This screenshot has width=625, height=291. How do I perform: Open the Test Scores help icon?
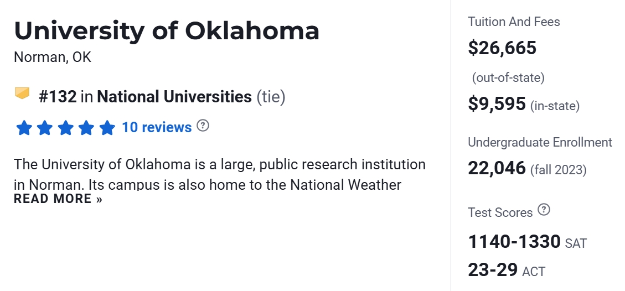pyautogui.click(x=544, y=210)
